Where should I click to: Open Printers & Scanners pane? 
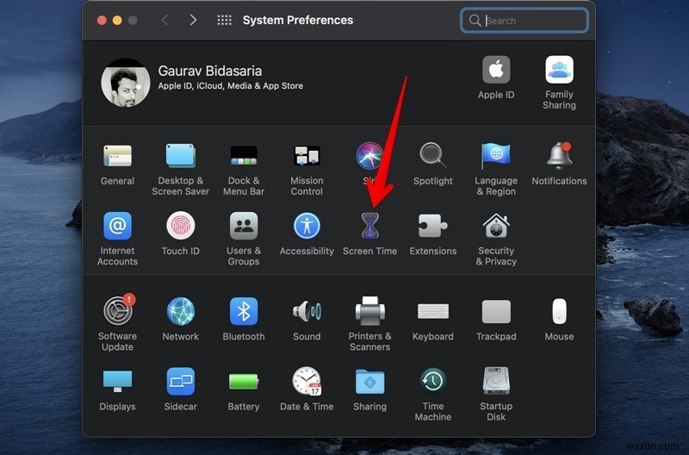[369, 312]
